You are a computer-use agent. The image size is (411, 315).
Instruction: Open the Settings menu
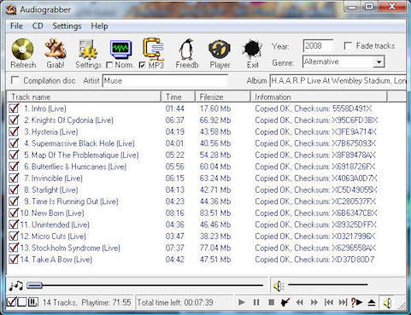[67, 26]
